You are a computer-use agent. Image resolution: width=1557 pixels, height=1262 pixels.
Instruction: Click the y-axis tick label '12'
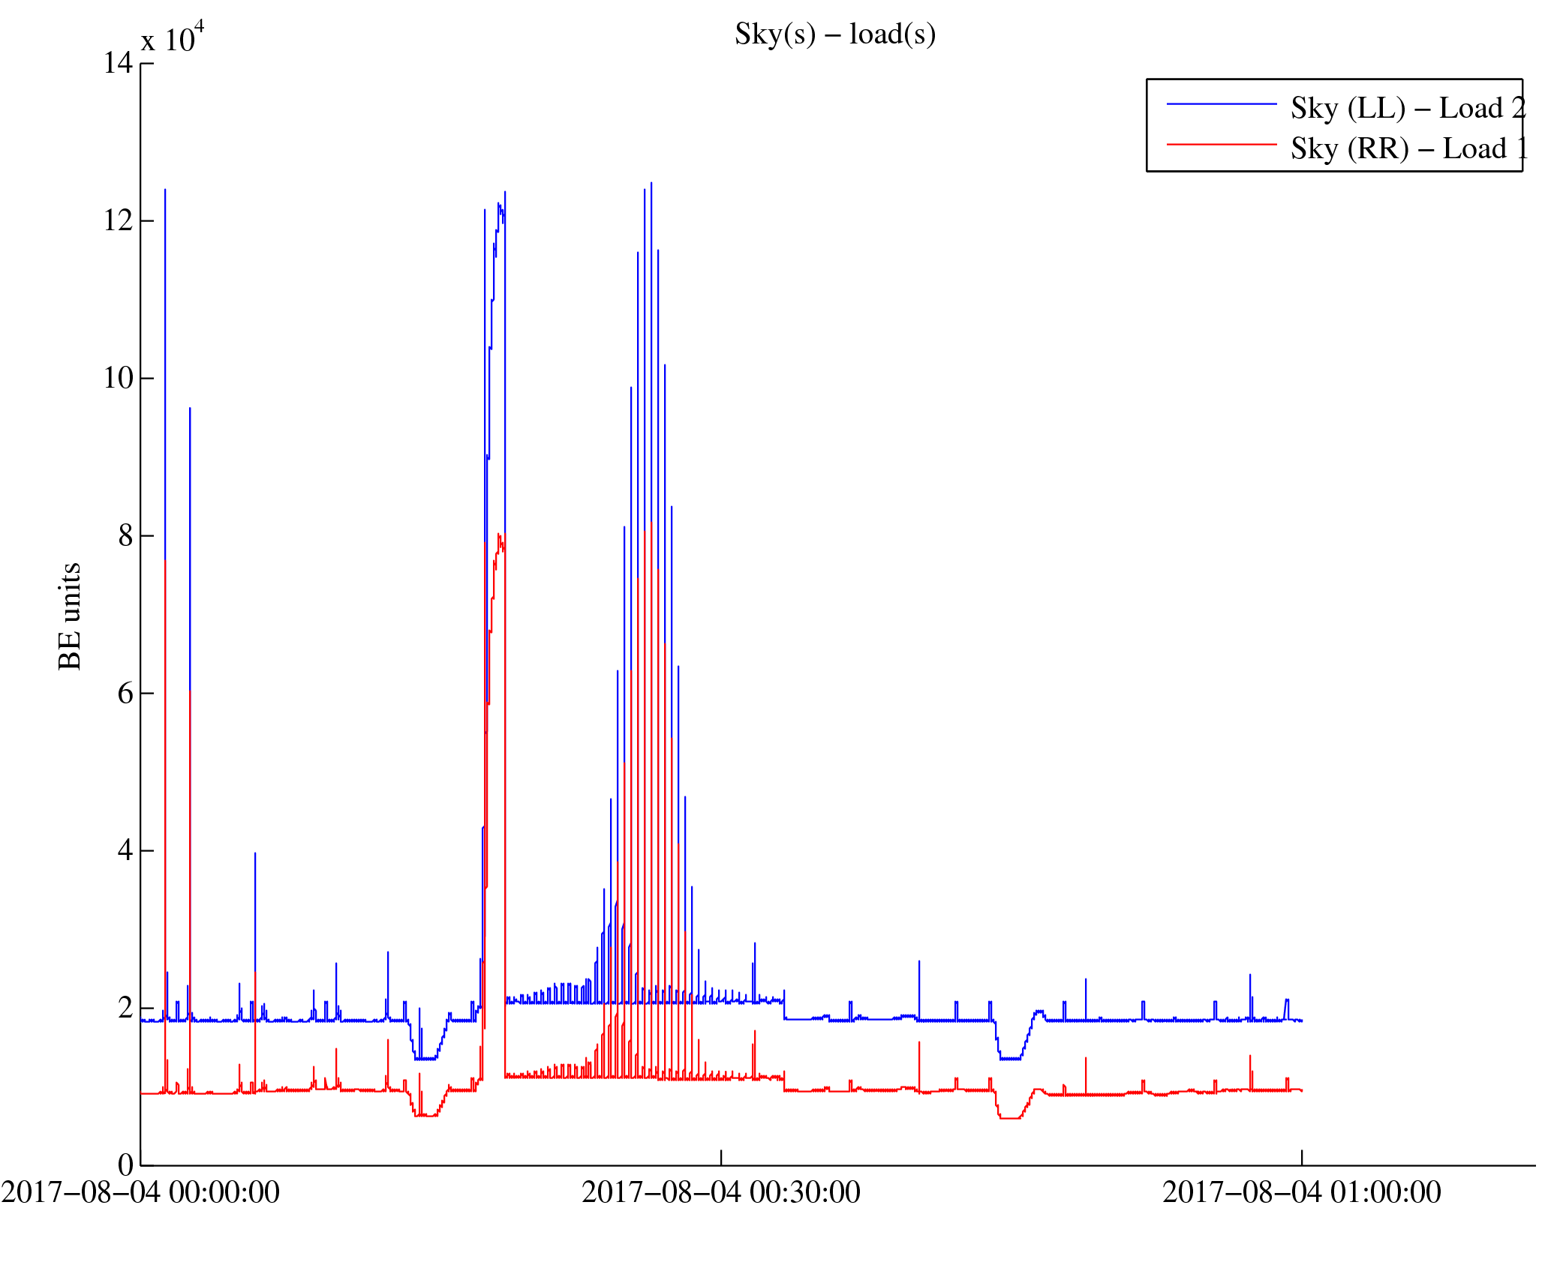(x=118, y=220)
